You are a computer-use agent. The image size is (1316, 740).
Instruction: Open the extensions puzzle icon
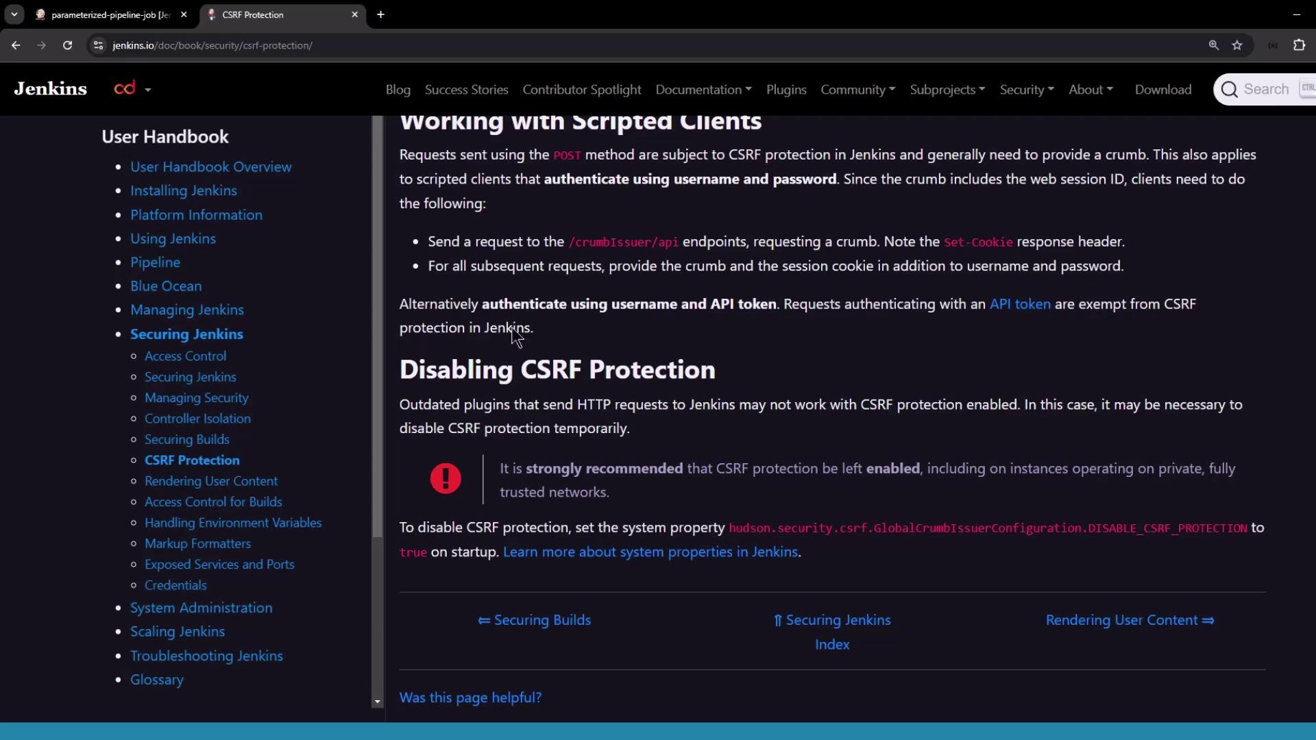(x=1299, y=45)
